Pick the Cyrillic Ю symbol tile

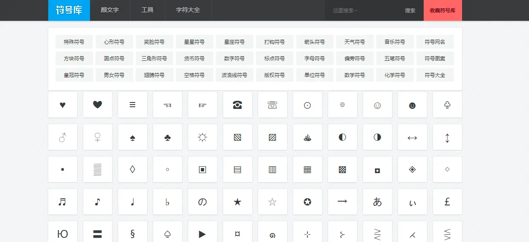(x=63, y=233)
